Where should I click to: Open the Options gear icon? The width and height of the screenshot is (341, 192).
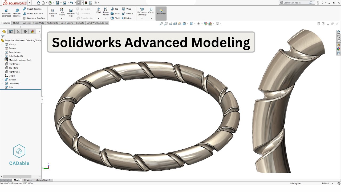(x=95, y=3)
